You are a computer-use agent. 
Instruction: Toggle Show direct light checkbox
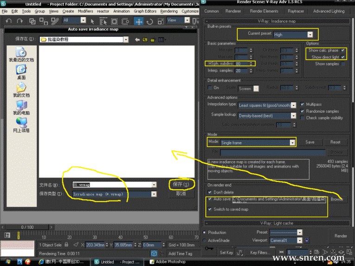pos(343,57)
